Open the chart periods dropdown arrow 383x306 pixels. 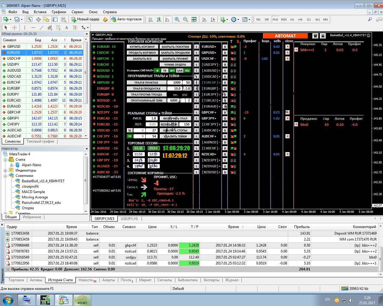238,20
